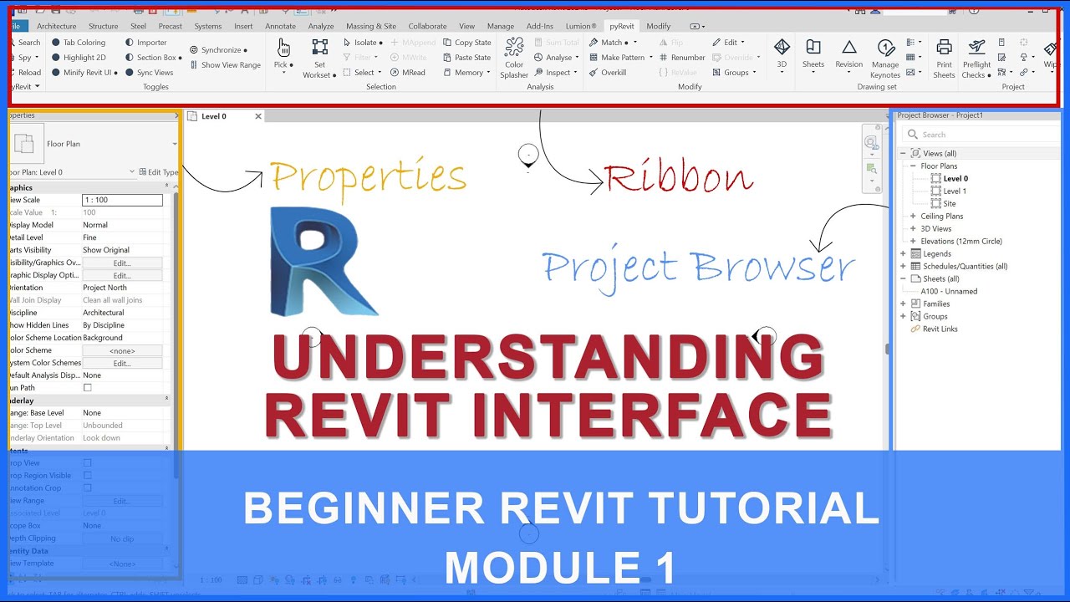Toggle Sync Views
Viewport: 1070px width, 602px height.
tap(149, 73)
